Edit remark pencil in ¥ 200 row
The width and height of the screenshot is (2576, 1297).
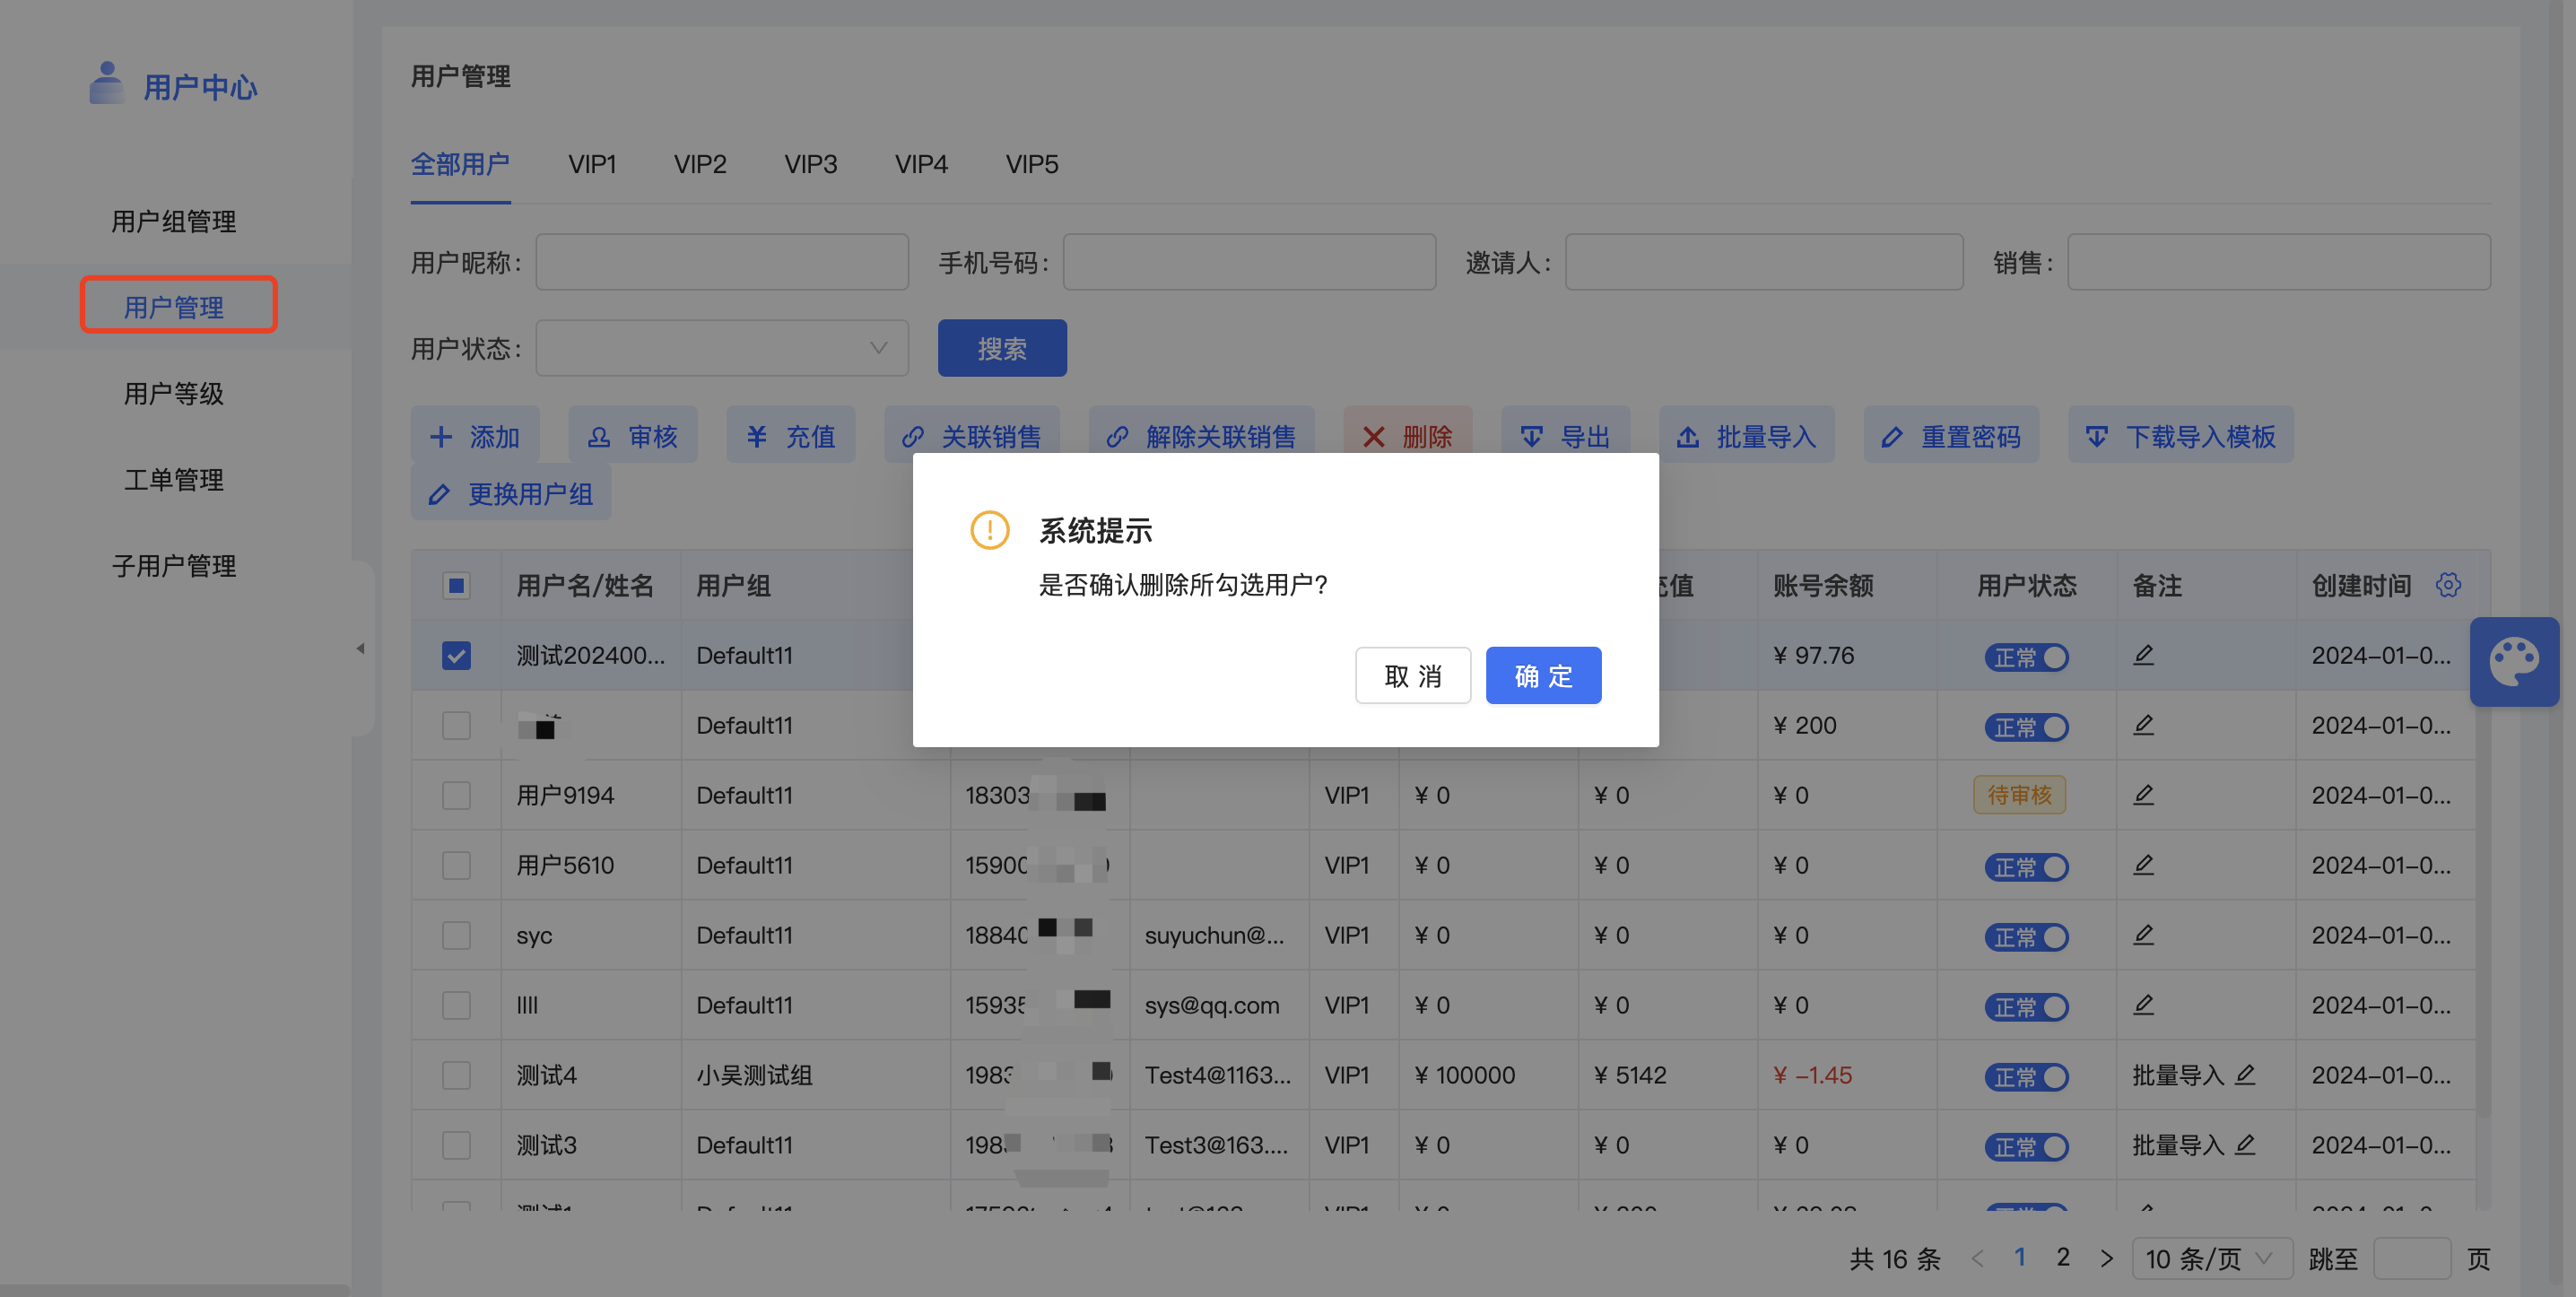[x=2143, y=725]
